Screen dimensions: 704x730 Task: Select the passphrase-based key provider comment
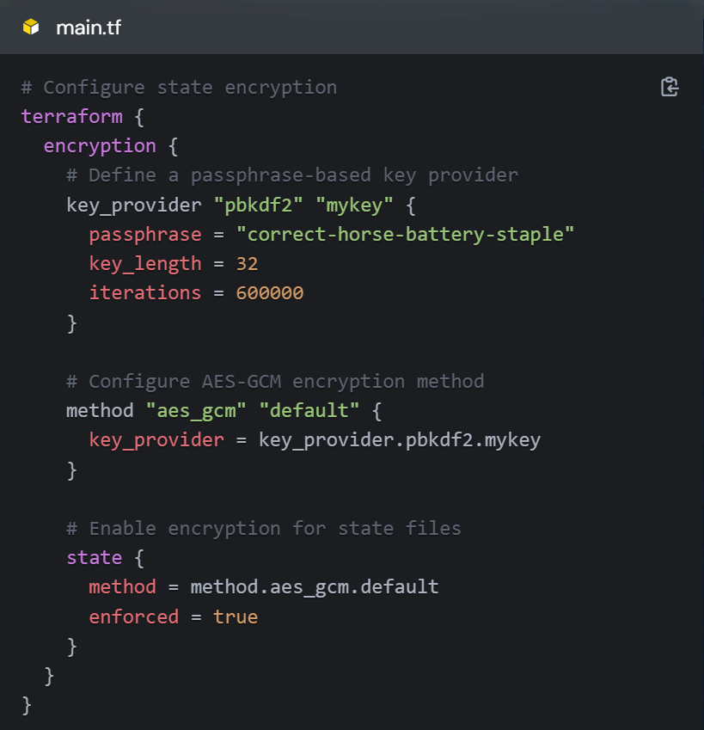pos(292,175)
